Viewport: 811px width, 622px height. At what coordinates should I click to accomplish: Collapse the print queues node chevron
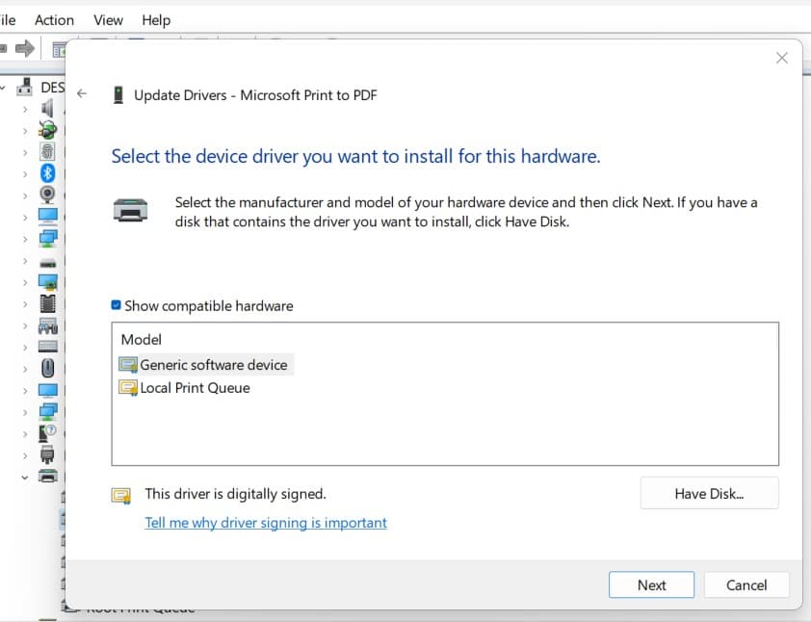[25, 476]
